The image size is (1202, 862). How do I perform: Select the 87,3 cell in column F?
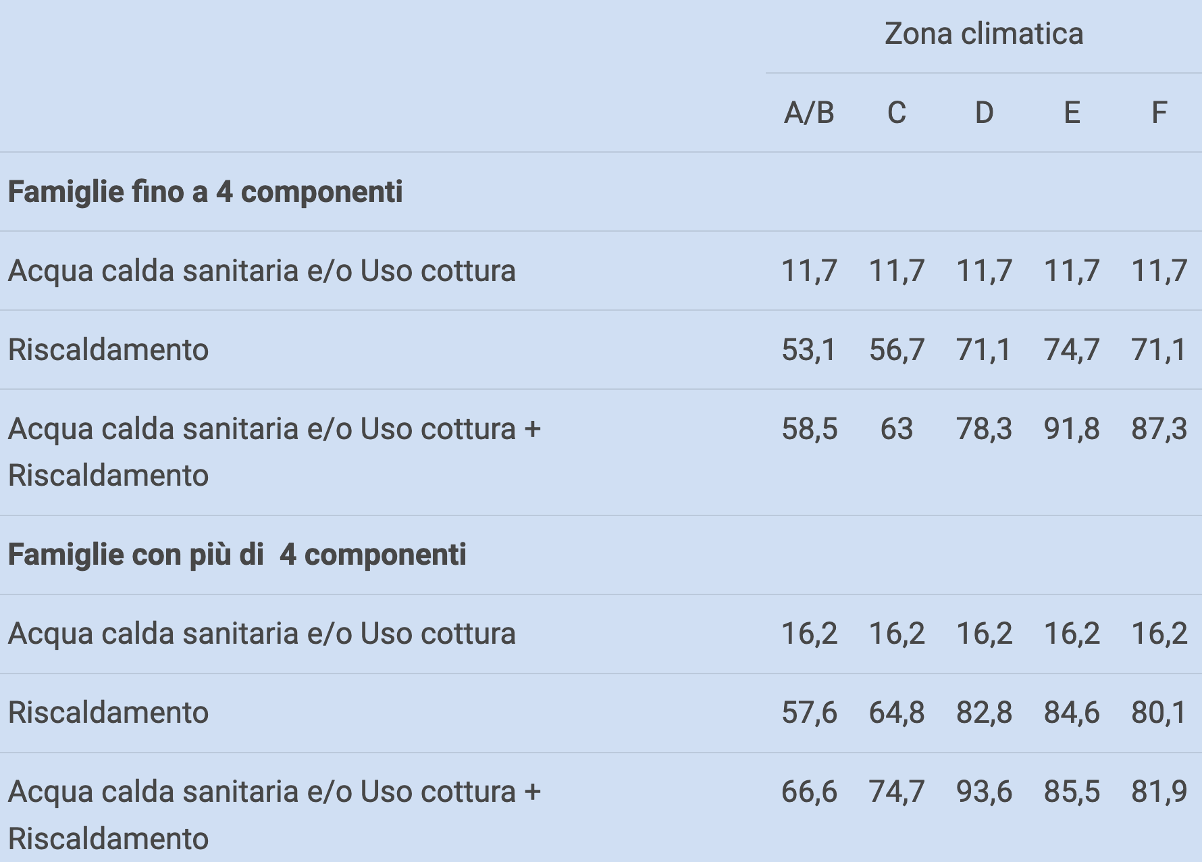(1159, 429)
